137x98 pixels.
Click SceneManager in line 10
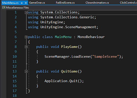click(57, 56)
